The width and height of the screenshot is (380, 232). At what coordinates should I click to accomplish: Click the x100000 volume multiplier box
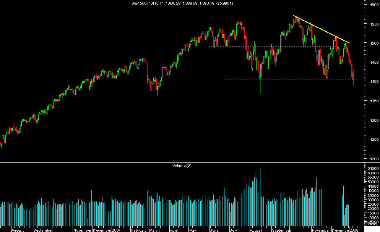[x=371, y=224]
